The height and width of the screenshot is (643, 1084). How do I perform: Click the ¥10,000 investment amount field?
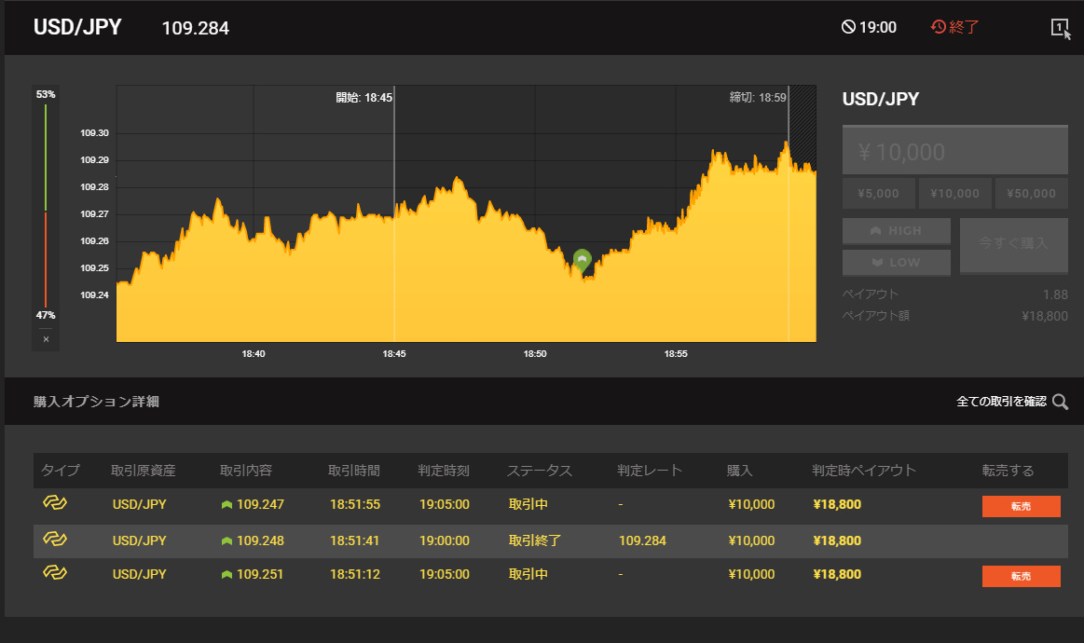[x=954, y=151]
